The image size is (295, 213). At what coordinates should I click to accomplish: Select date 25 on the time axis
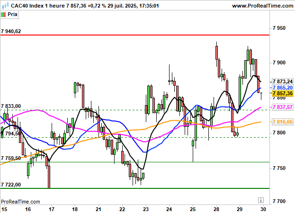coord(193,209)
